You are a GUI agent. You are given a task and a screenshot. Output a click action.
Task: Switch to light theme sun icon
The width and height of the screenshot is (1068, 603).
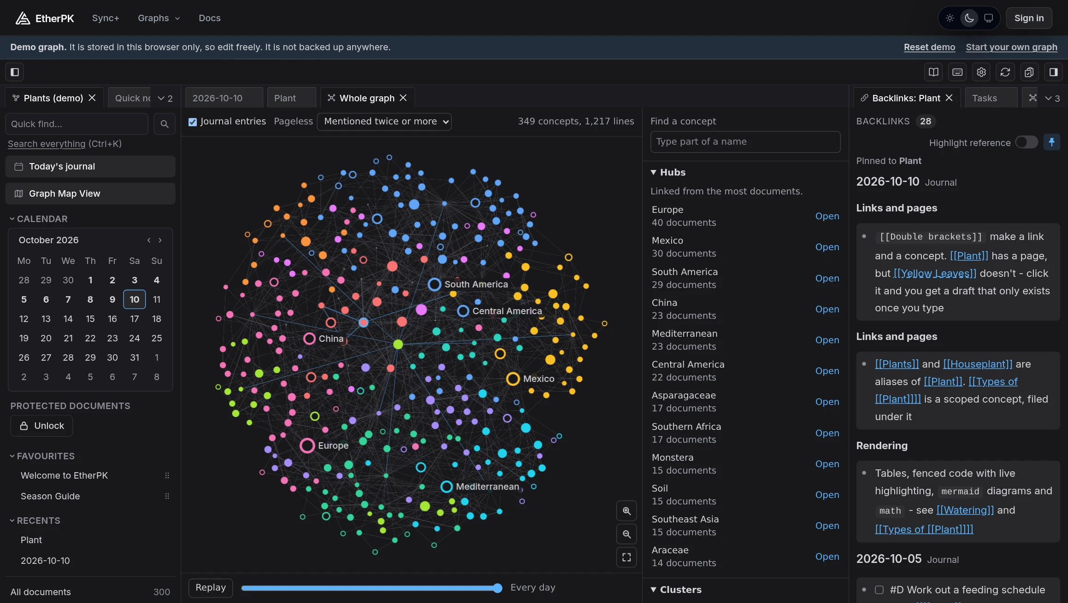[950, 18]
